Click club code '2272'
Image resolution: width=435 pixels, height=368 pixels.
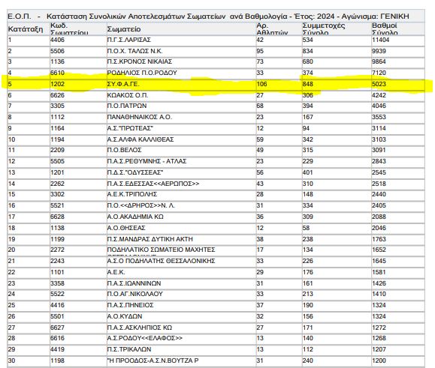pos(57,250)
